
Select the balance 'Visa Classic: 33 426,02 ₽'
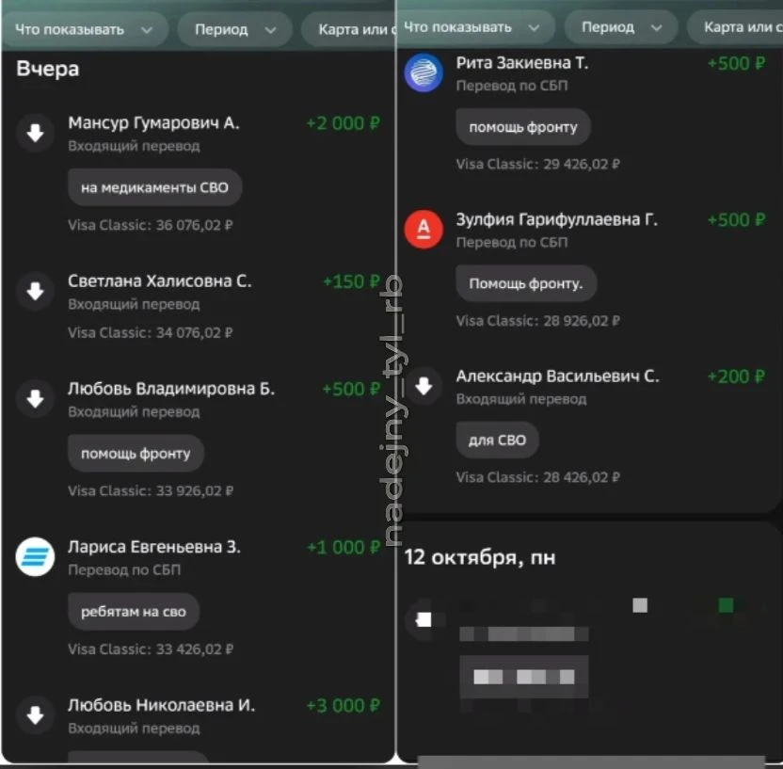coord(151,649)
